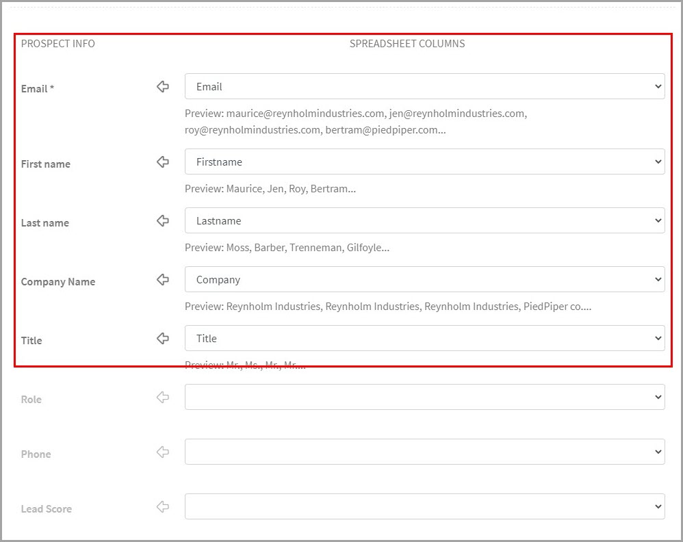Expand the dropdown showing Lastname
Screen dimensions: 683x542
click(424, 221)
